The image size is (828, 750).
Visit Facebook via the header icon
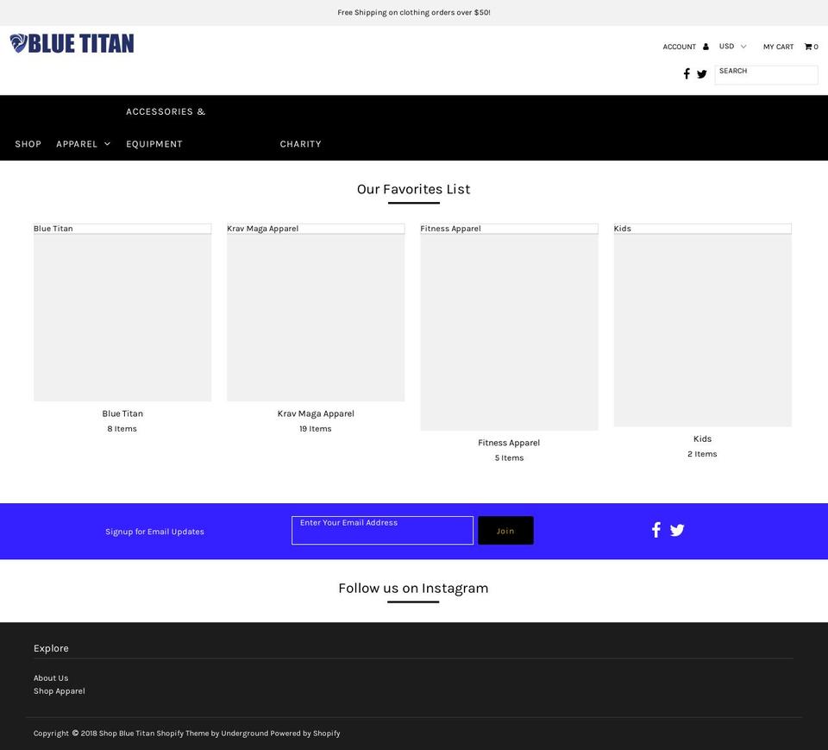pos(687,73)
